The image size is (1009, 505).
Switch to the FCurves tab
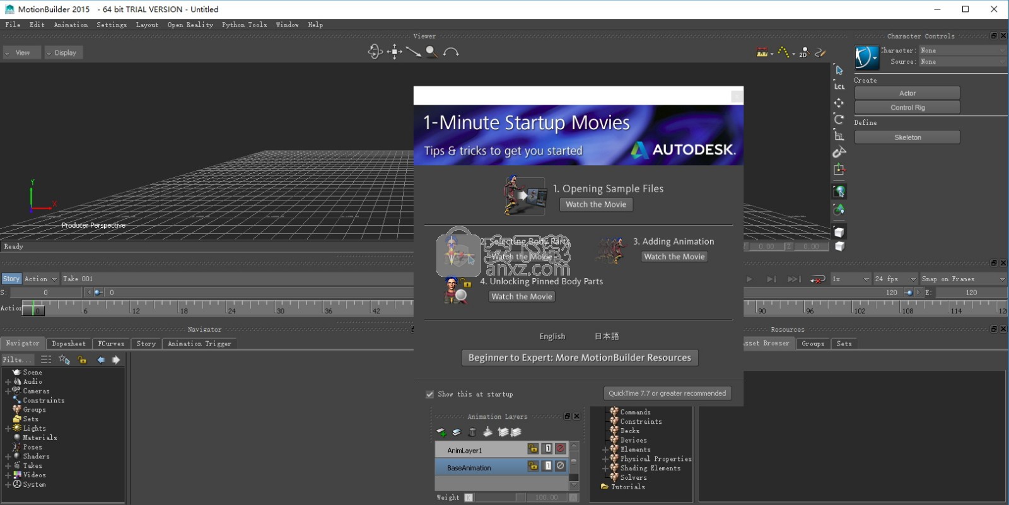pos(111,344)
